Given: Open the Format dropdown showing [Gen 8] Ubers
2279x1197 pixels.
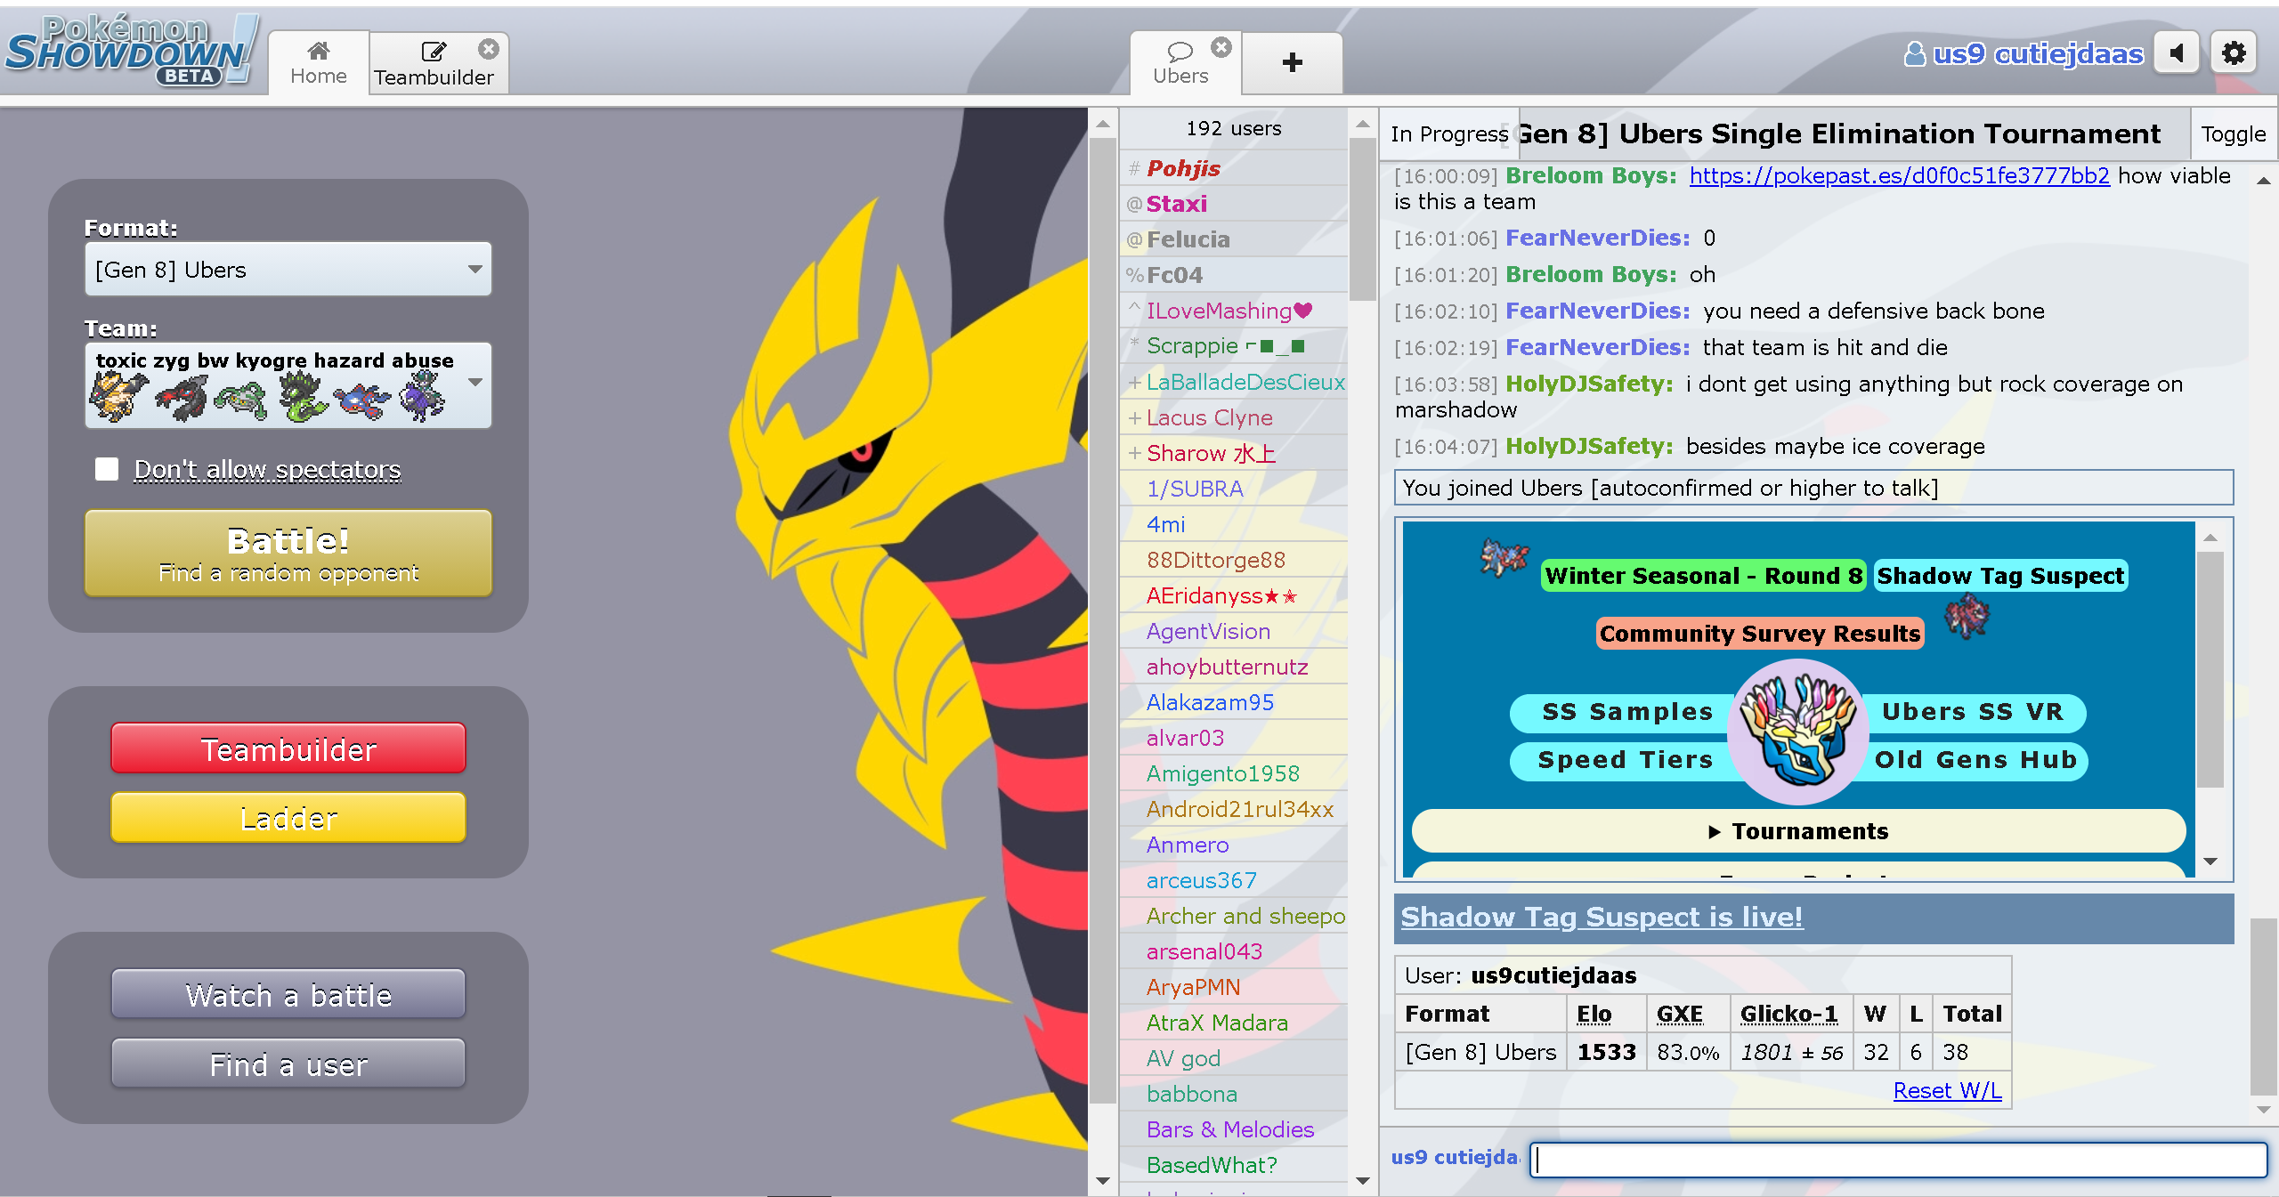Looking at the screenshot, I should pyautogui.click(x=288, y=269).
